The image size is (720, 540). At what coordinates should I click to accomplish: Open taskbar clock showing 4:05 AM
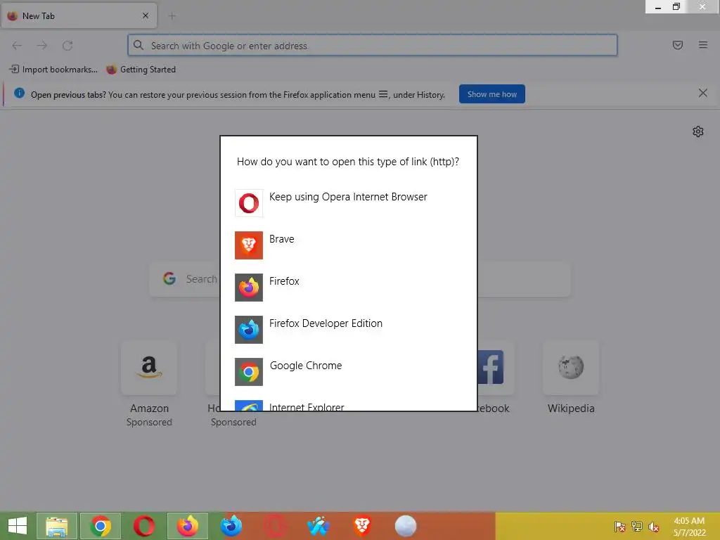click(689, 527)
